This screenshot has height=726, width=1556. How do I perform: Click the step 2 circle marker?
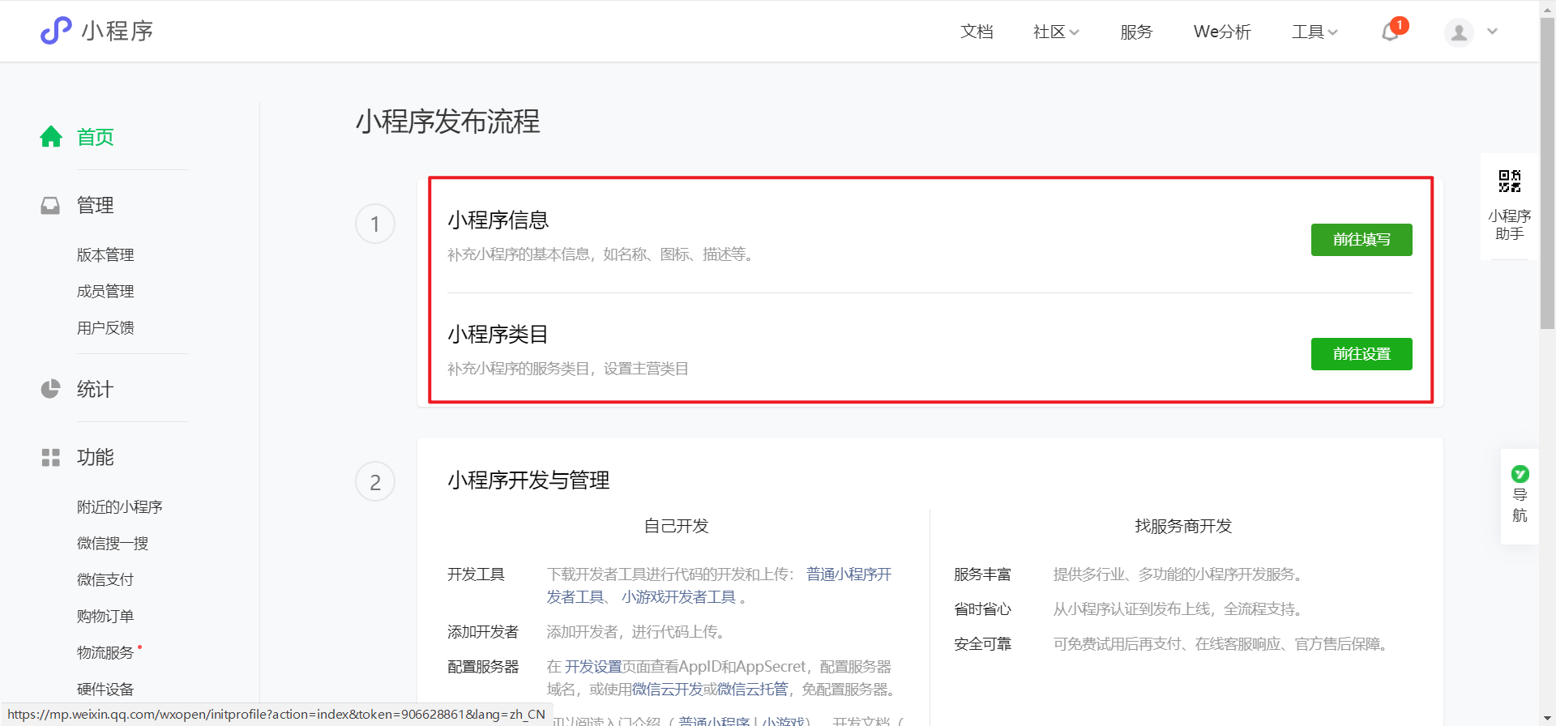coord(375,482)
